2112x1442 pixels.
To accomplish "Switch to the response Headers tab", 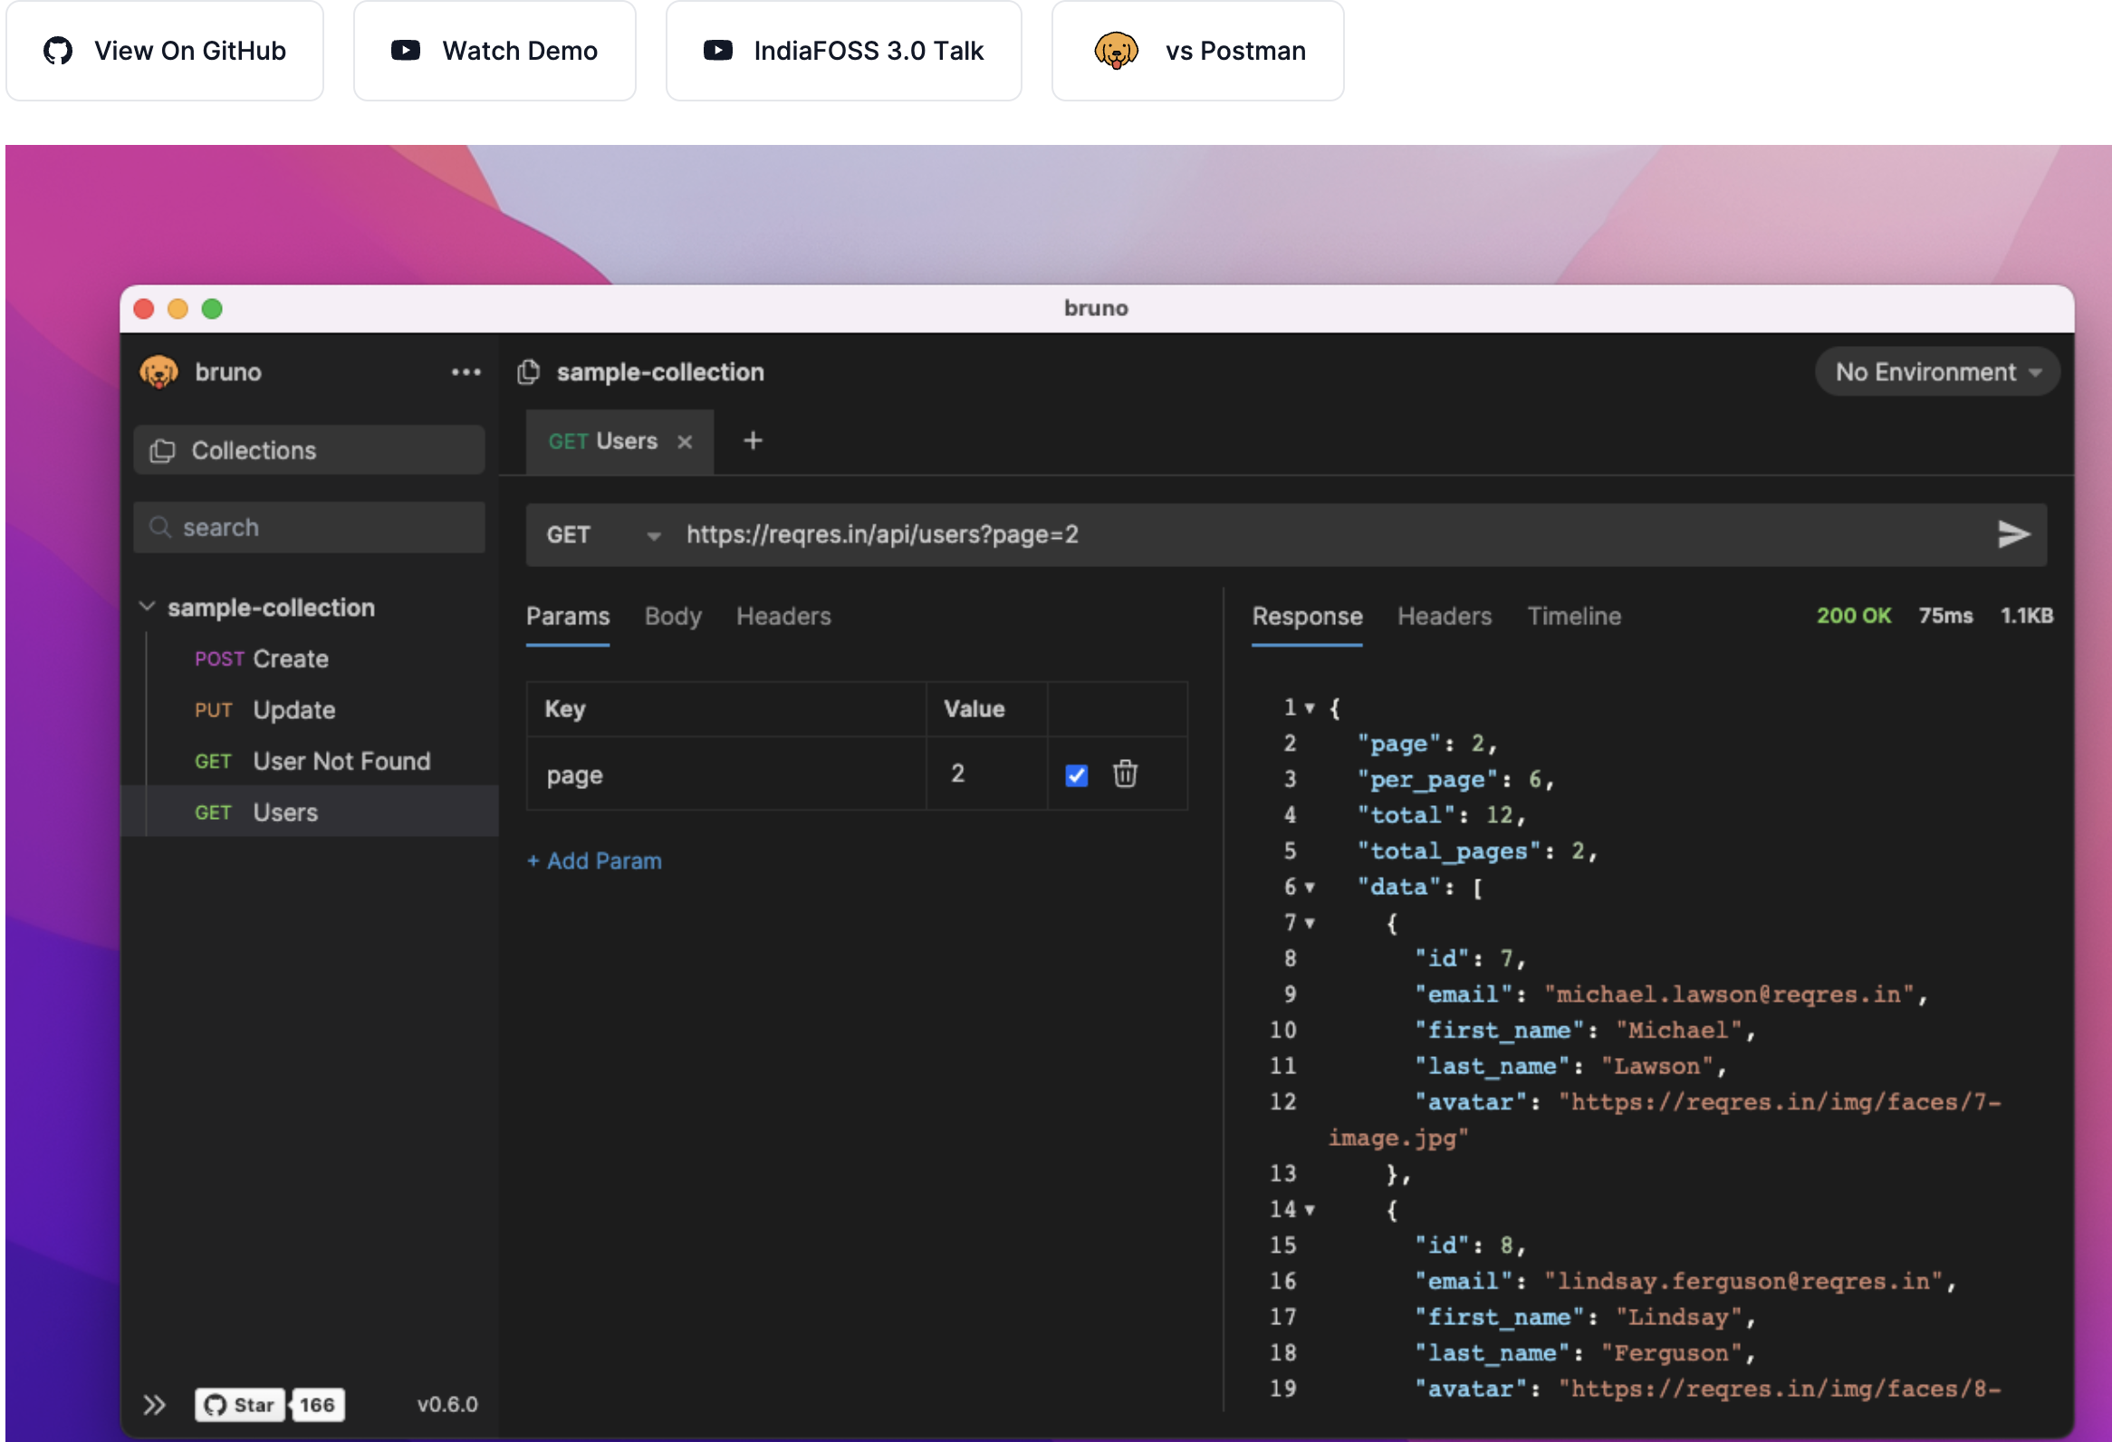I will (x=1444, y=616).
